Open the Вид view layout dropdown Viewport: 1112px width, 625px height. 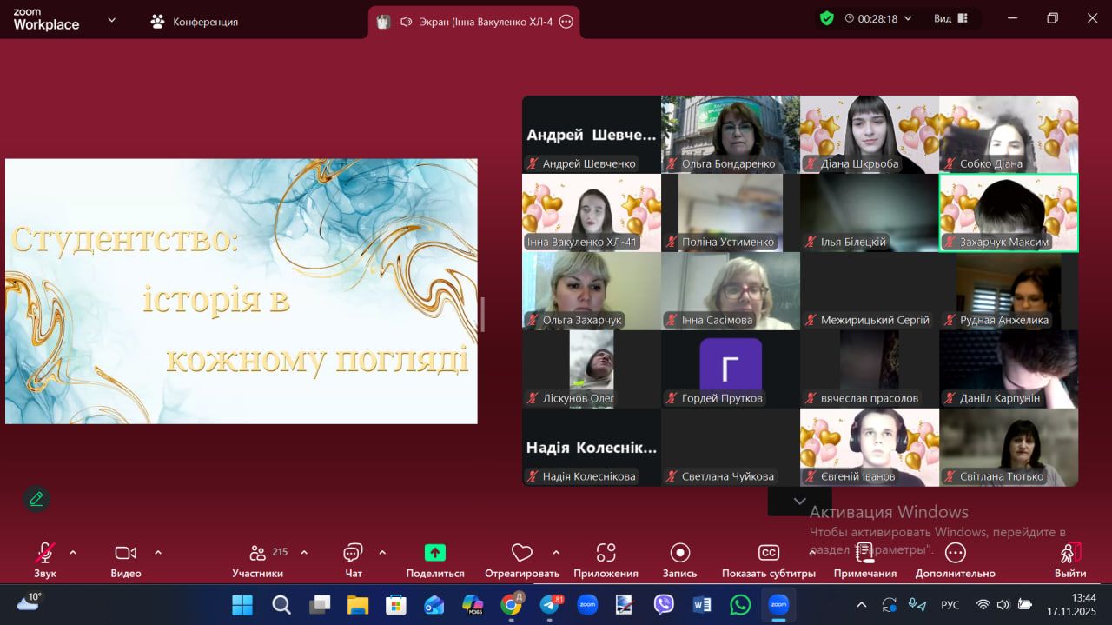950,18
